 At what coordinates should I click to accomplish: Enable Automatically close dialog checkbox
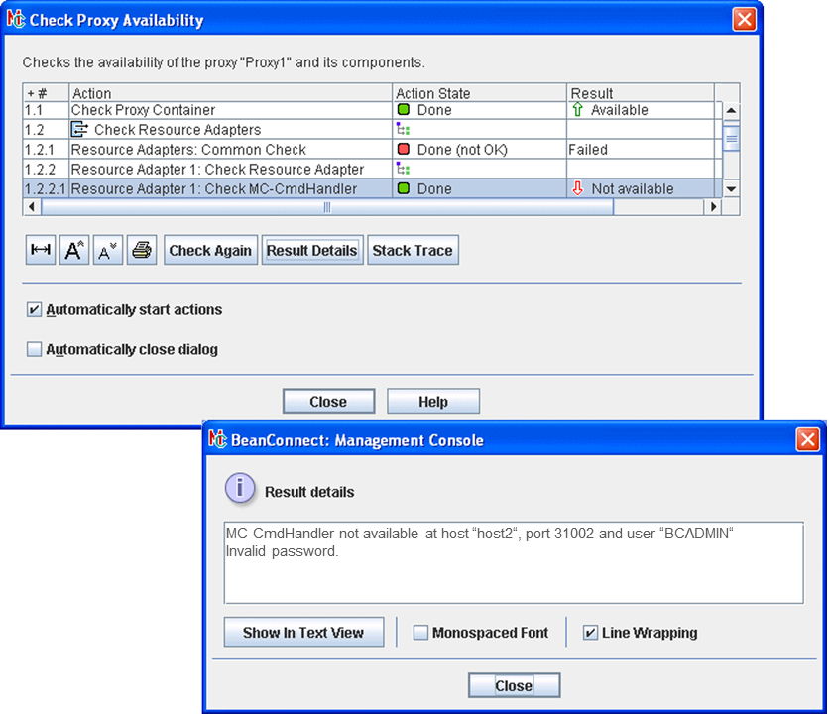tap(35, 350)
